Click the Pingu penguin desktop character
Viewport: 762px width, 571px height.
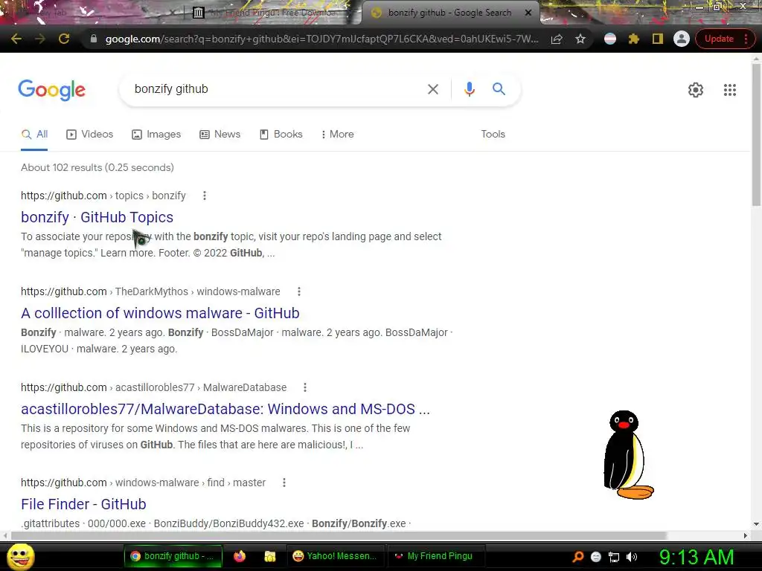click(x=627, y=455)
